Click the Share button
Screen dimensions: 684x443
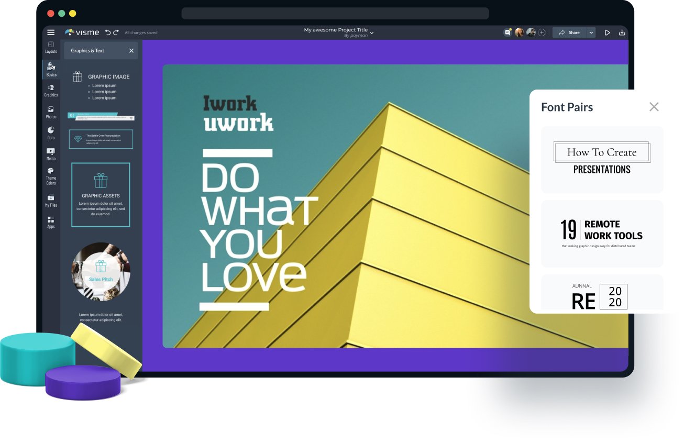coord(569,32)
